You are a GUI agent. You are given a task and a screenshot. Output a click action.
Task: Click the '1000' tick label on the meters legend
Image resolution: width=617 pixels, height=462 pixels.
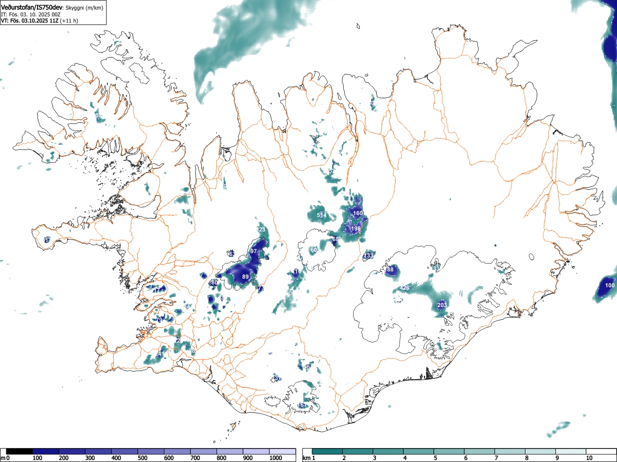click(x=276, y=458)
